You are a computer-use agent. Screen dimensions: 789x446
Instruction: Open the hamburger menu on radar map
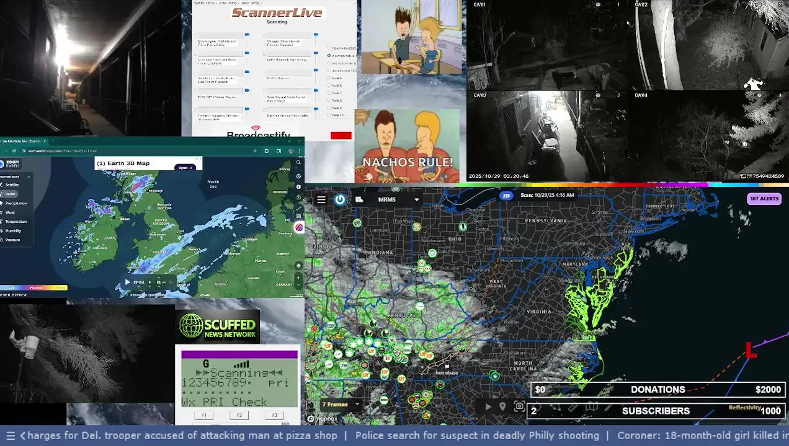[321, 199]
